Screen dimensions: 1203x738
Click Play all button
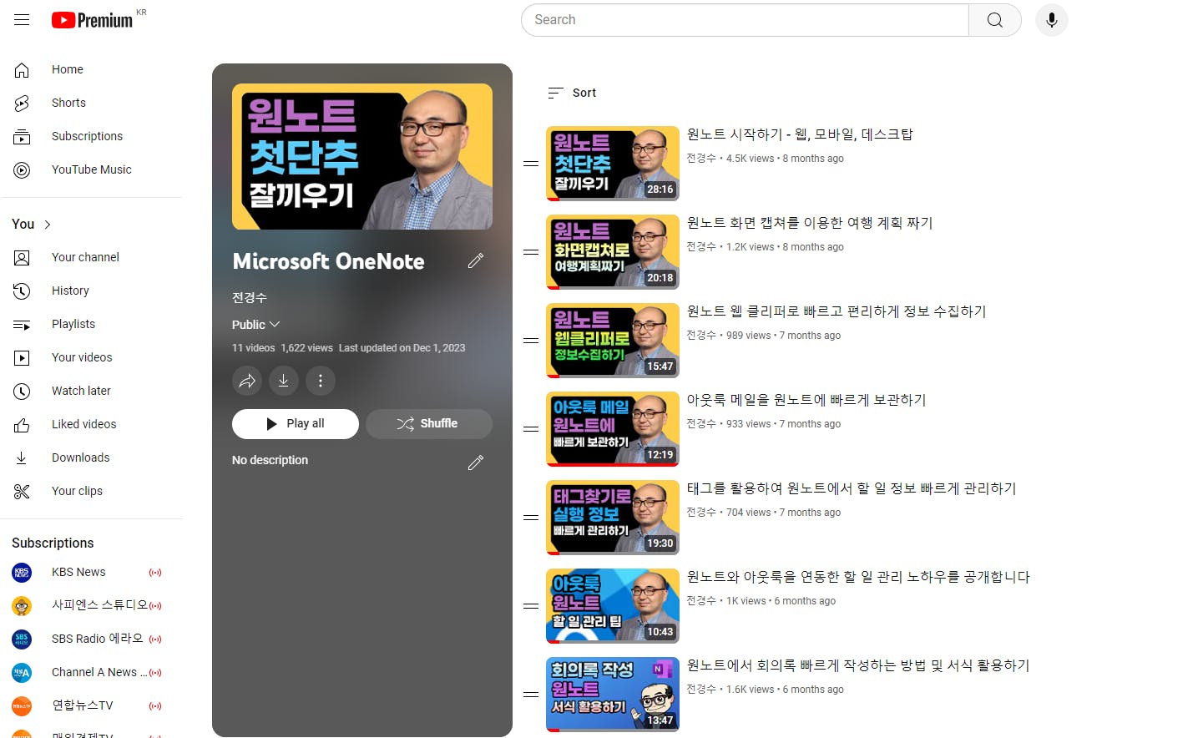[x=296, y=424]
